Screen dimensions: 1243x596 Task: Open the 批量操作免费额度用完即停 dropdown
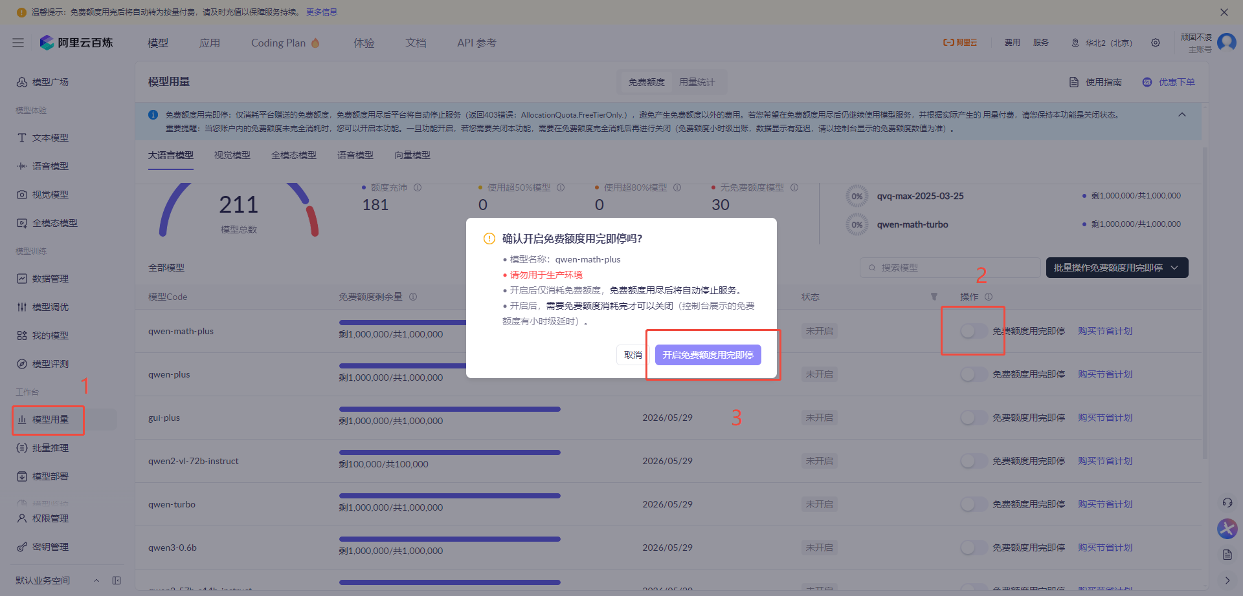coord(1117,267)
